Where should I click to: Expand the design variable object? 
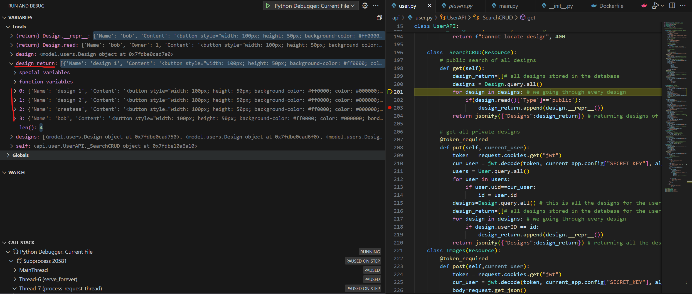pyautogui.click(x=11, y=54)
